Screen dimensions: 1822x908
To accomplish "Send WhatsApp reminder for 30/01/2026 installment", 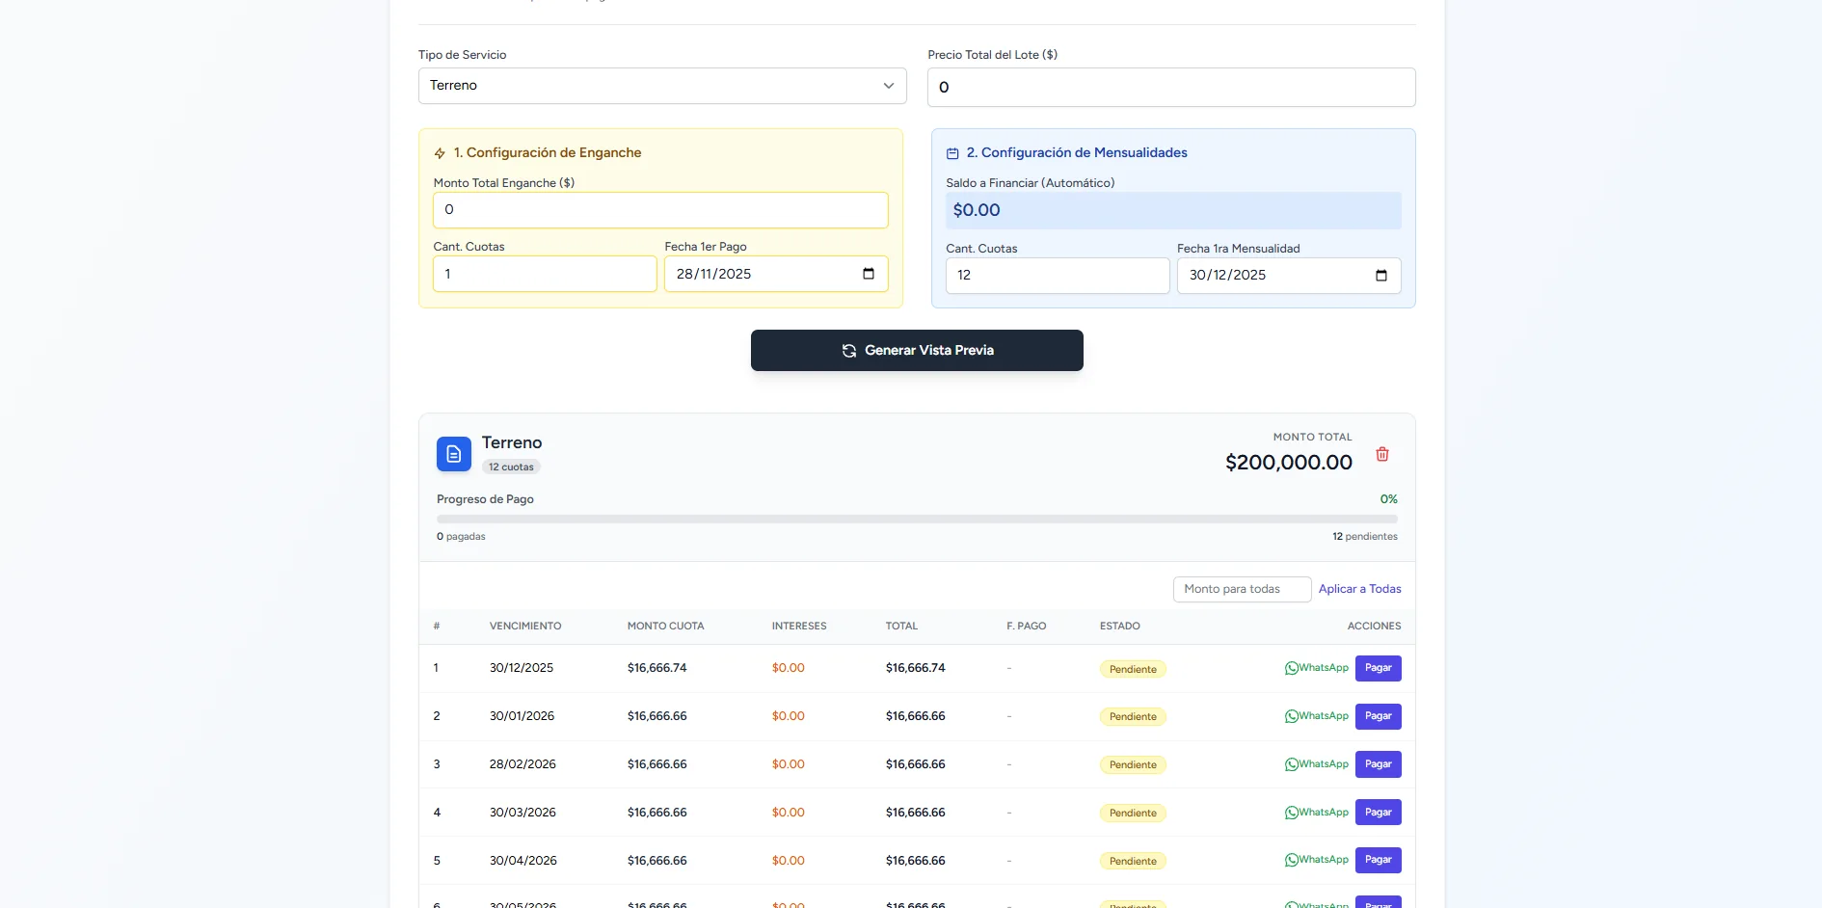I will coord(1316,716).
